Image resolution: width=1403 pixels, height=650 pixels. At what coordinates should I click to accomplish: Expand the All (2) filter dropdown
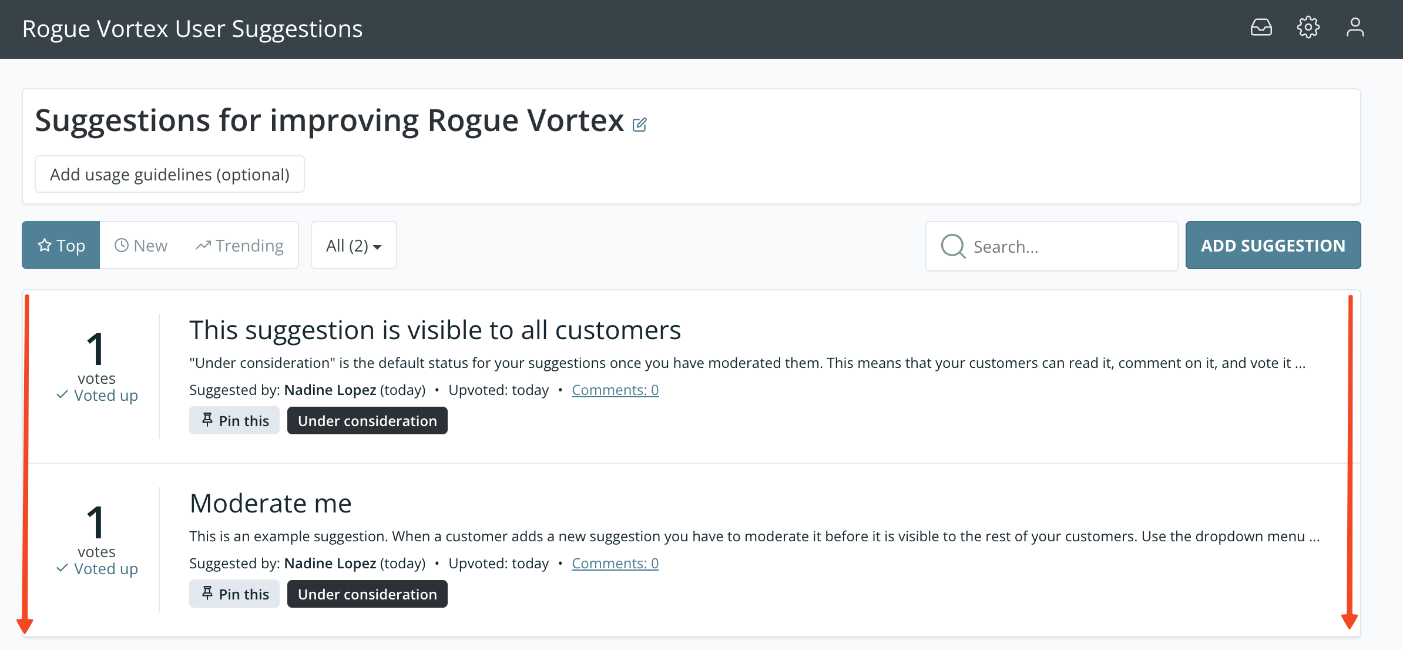pos(354,246)
